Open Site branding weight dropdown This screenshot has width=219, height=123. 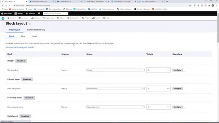(158, 70)
